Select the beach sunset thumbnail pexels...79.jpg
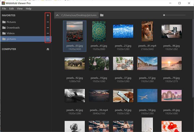 172,64
